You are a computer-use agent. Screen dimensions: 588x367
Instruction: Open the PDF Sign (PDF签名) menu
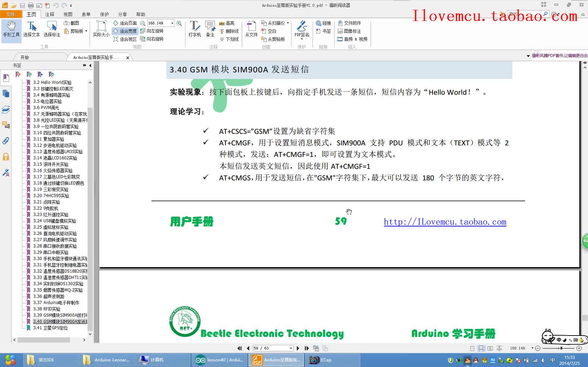(302, 30)
